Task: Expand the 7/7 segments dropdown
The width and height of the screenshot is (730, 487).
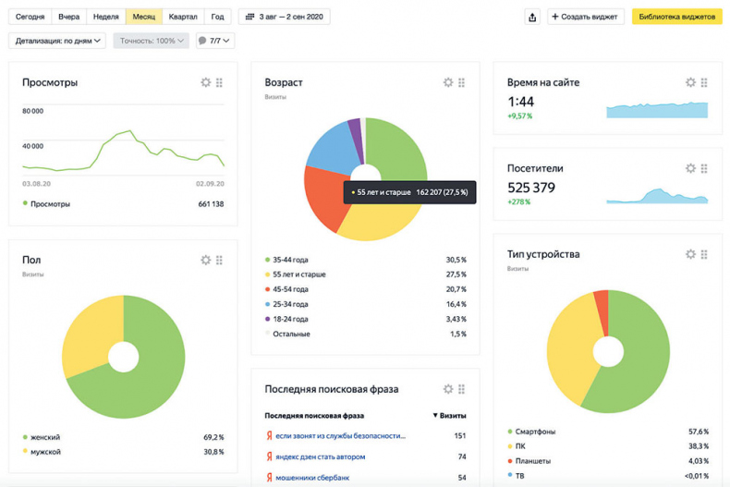Action: point(214,41)
